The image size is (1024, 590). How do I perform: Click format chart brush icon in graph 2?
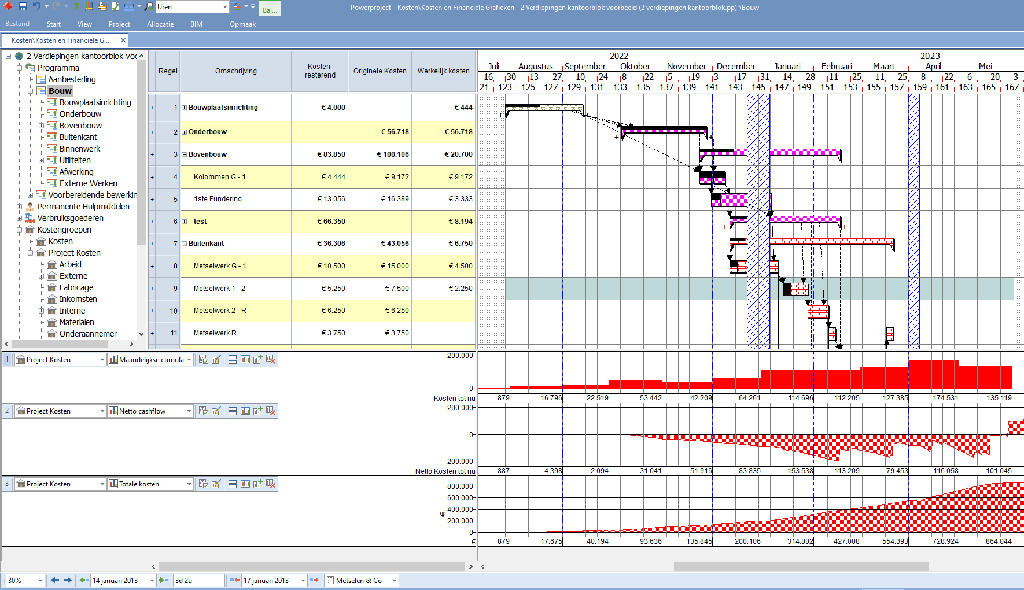pos(216,411)
